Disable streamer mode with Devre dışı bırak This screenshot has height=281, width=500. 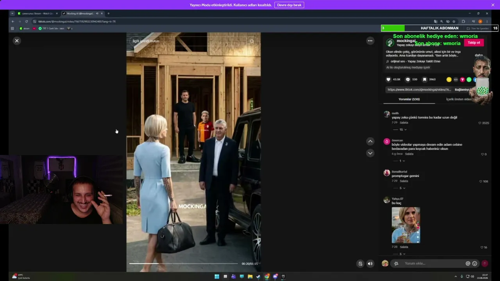[x=289, y=5]
